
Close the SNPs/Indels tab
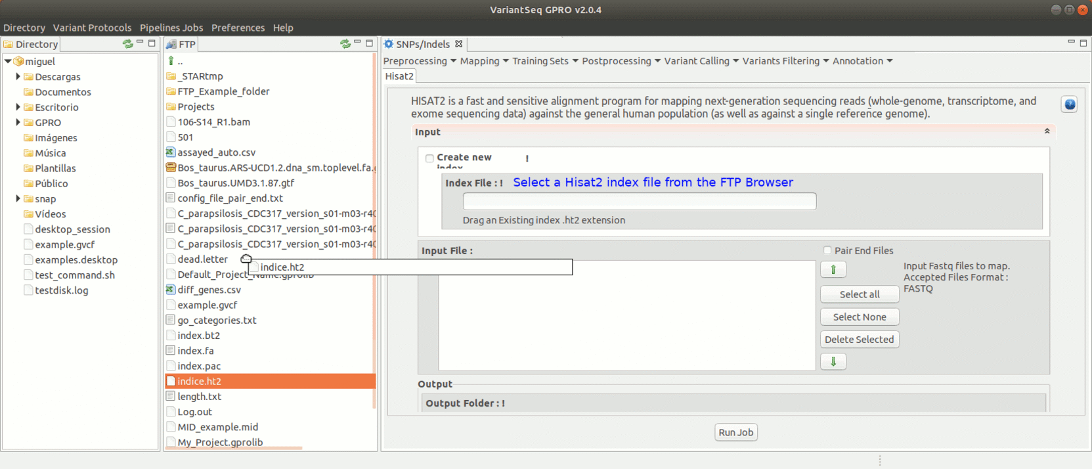tap(459, 44)
